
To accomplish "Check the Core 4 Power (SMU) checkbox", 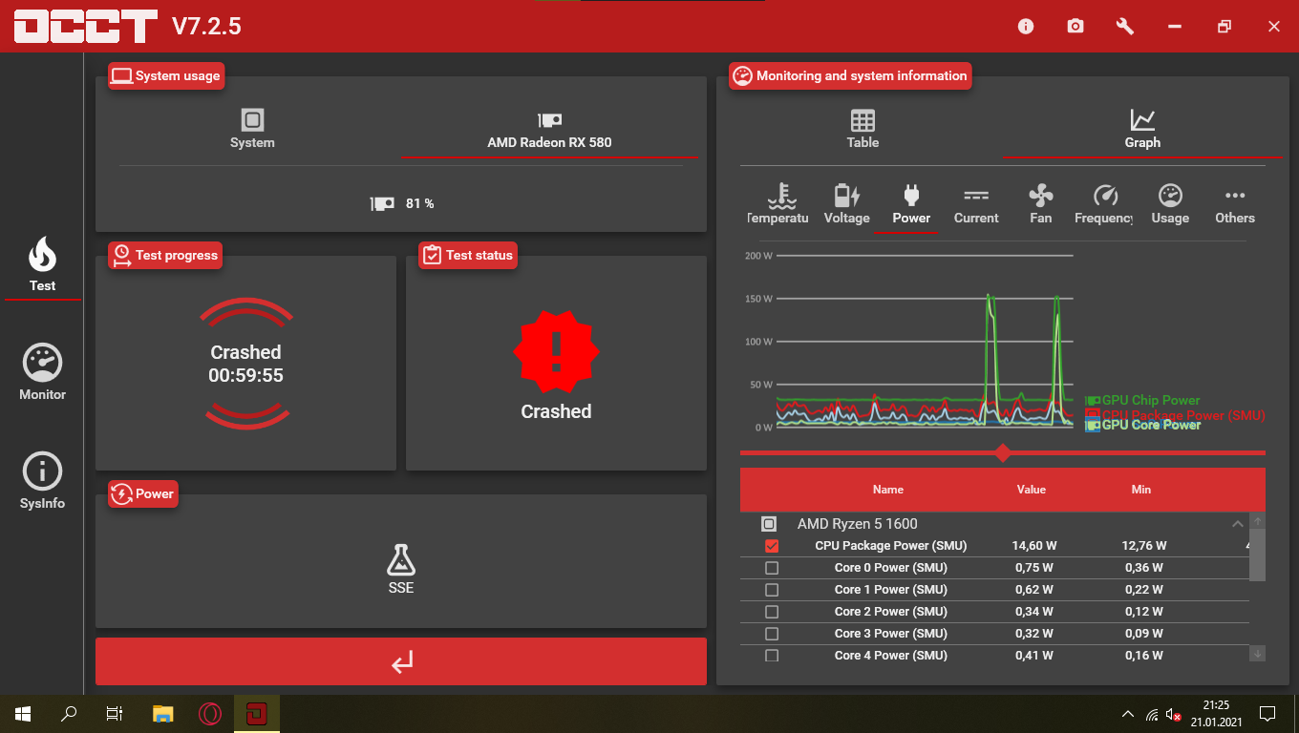I will (x=772, y=656).
